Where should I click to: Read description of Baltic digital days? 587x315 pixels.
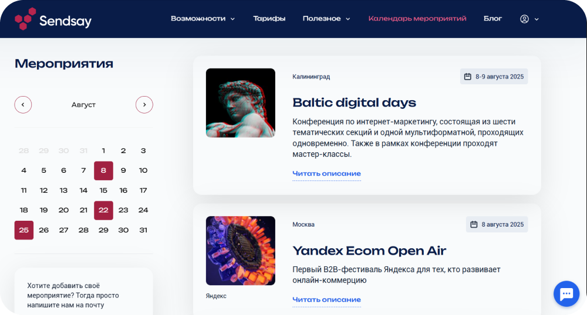coord(326,173)
